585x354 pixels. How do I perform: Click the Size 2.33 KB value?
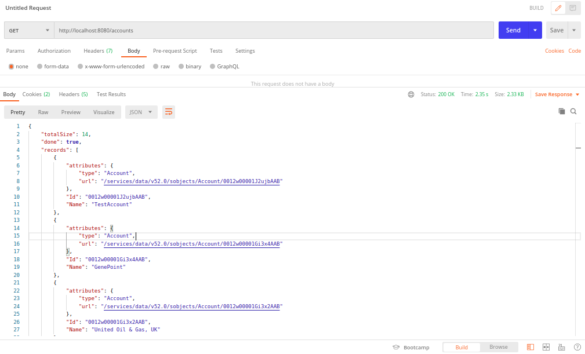515,94
